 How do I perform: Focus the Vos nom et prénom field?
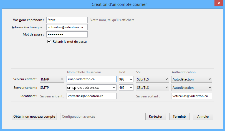pyautogui.click(x=67, y=20)
